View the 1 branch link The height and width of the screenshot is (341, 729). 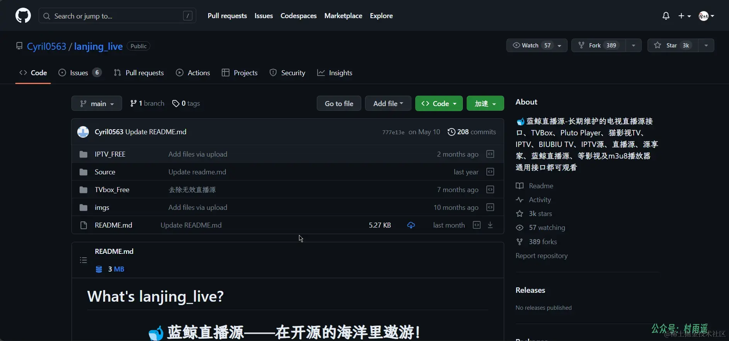147,103
